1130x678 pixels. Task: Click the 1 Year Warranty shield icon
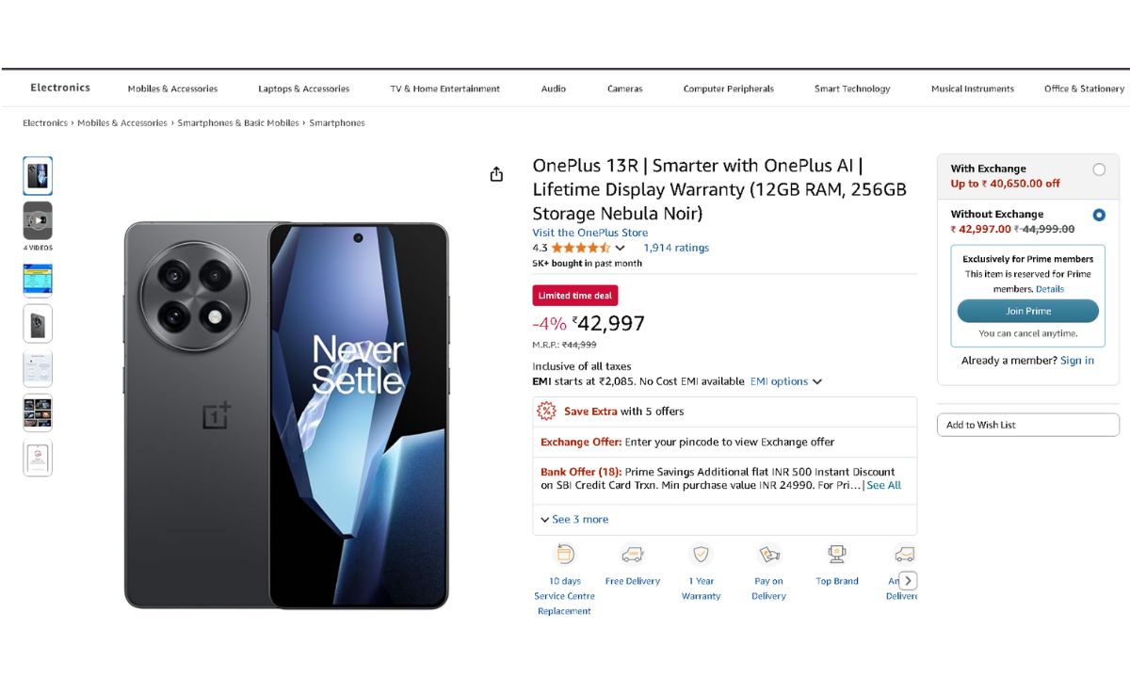click(x=701, y=555)
